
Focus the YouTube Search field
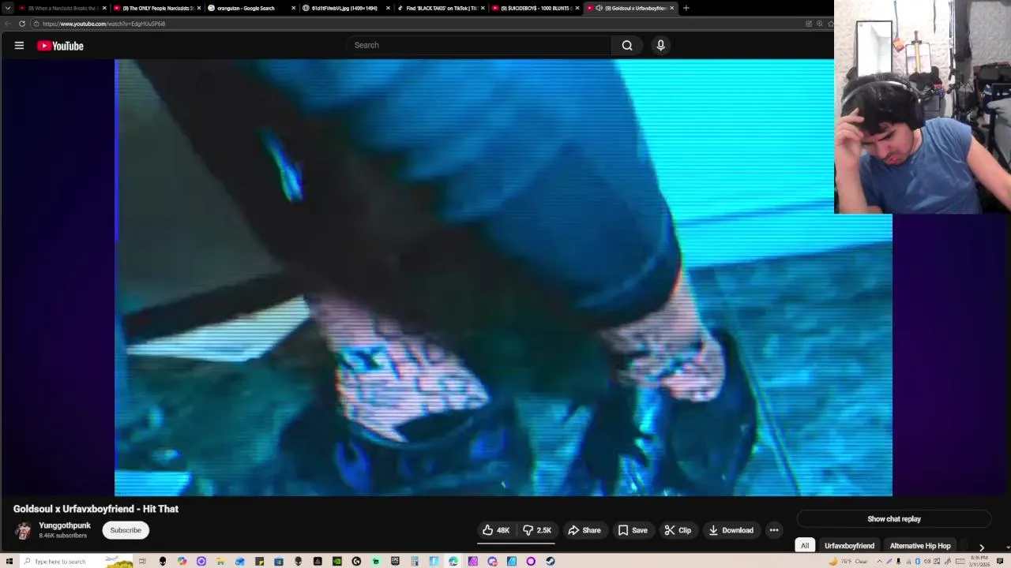coord(479,45)
